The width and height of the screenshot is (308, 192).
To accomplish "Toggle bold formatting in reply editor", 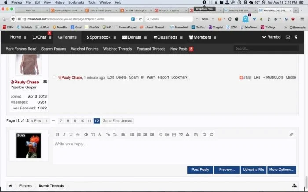I will pos(58,134).
